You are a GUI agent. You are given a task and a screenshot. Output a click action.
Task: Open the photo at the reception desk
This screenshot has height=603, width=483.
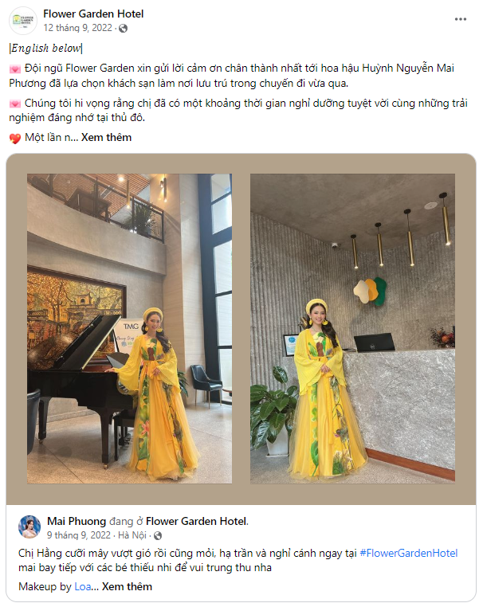(x=352, y=328)
